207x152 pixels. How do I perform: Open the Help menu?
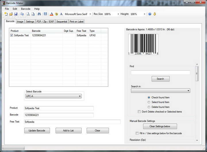(x=37, y=9)
